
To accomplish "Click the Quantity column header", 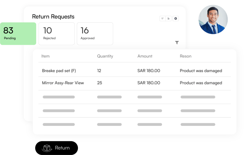I will (x=105, y=56).
